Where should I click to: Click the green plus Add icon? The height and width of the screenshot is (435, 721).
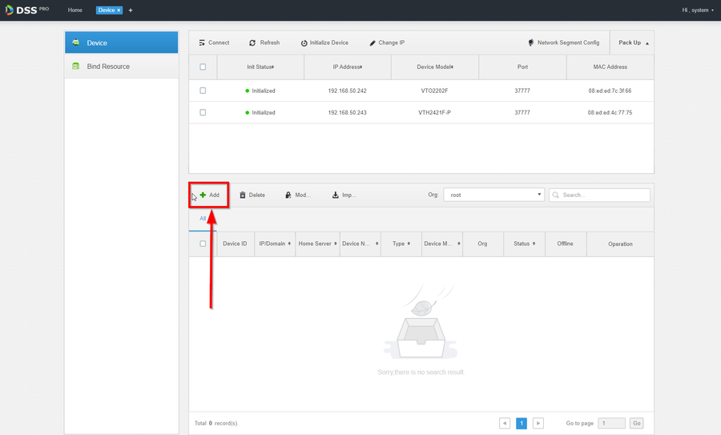[203, 195]
